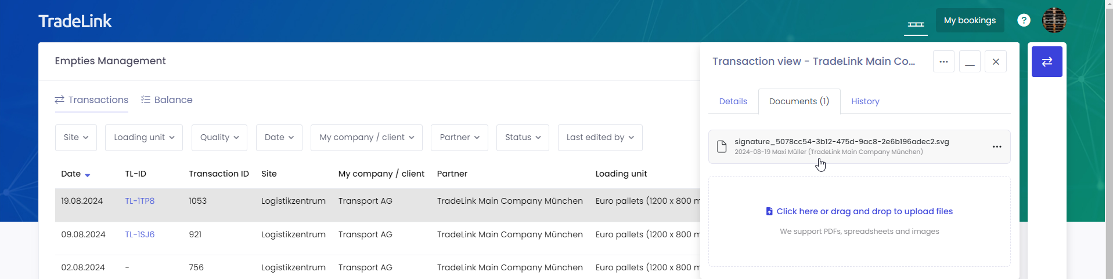Open transaction view more options menu
The width and height of the screenshot is (1113, 279).
click(943, 61)
